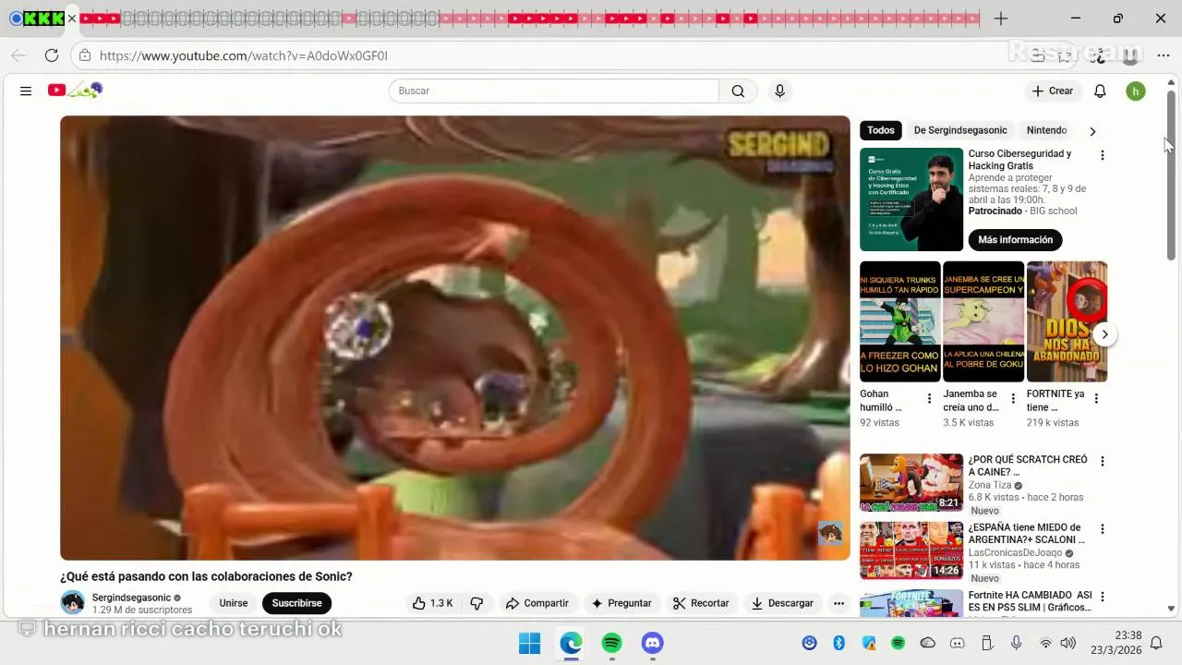This screenshot has width=1182, height=665.
Task: Click the Unirse join button
Action: pyautogui.click(x=234, y=603)
